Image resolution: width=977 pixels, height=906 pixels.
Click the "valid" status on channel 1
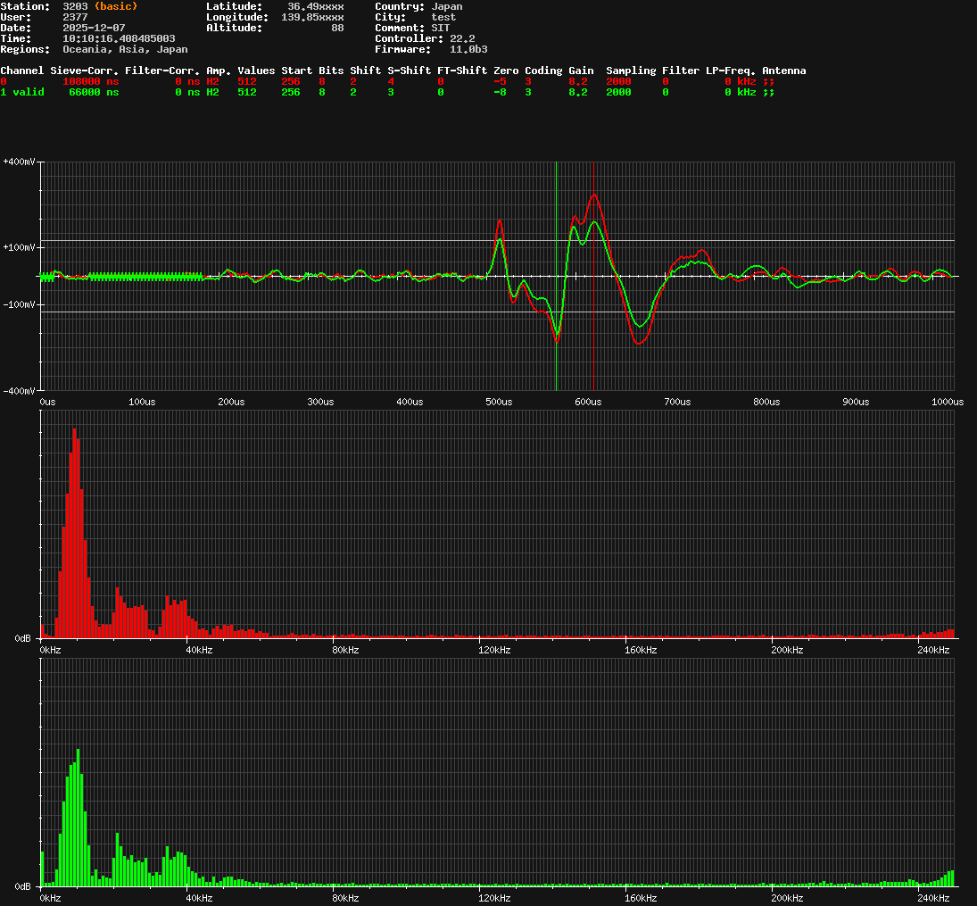29,92
